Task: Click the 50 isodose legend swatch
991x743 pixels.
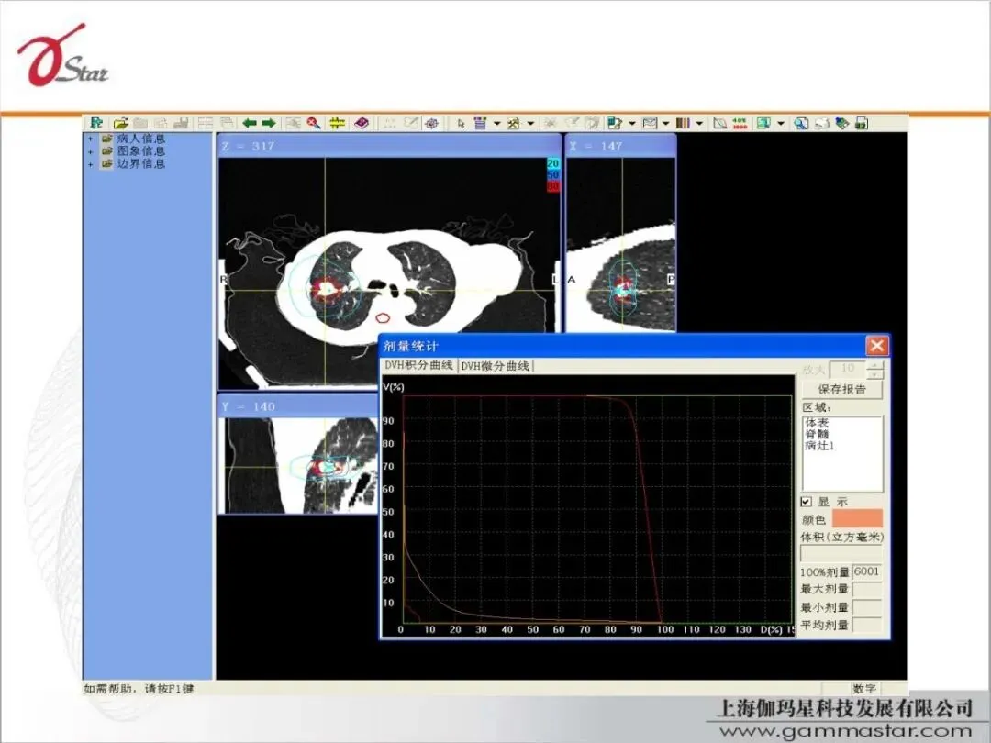Action: point(553,175)
